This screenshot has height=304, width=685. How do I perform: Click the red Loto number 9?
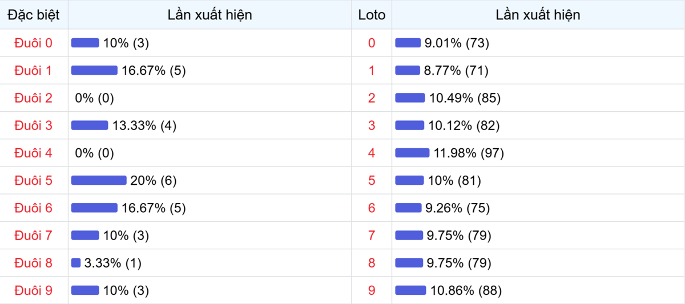(x=372, y=291)
